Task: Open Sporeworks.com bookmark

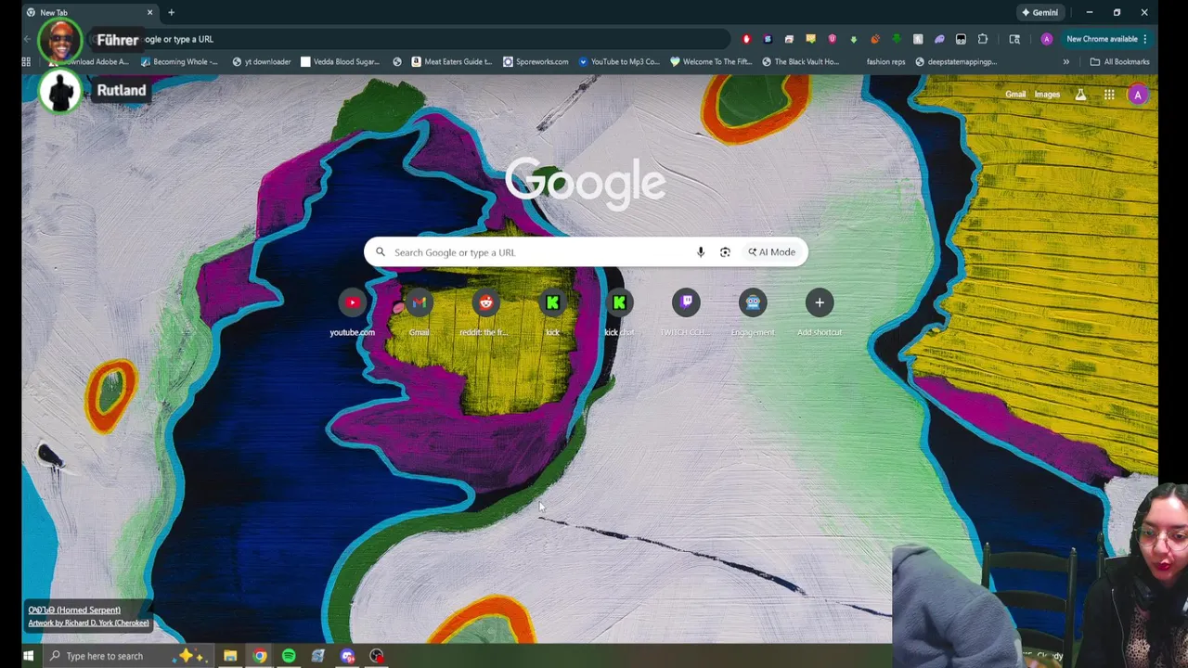Action: (x=536, y=62)
